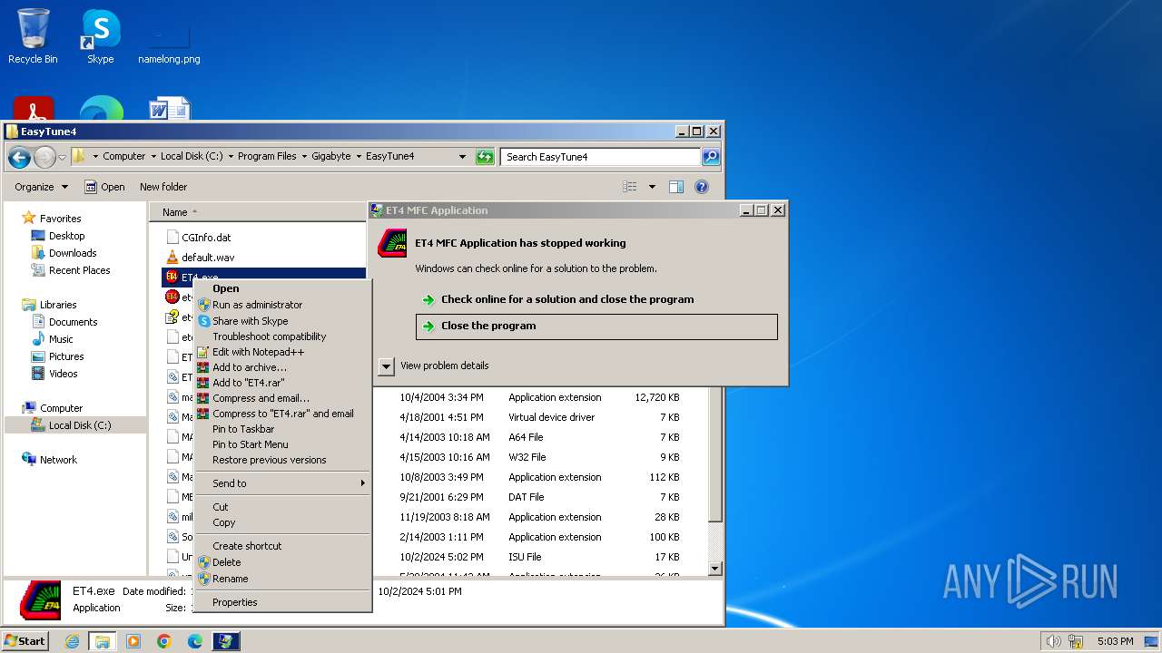1162x653 pixels.
Task: Select Restore previous versions
Action: [282, 460]
